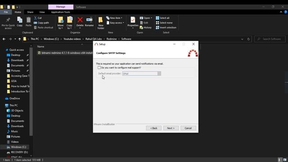Open the Open dropdown in ribbon
288x162 pixels.
click(x=146, y=18)
